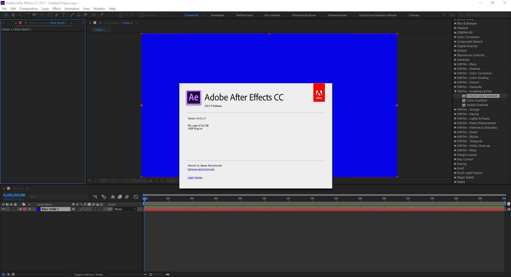Toggle shy switch for Blue Solid 1
Viewport: 511px width, 277px height.
tap(73, 209)
